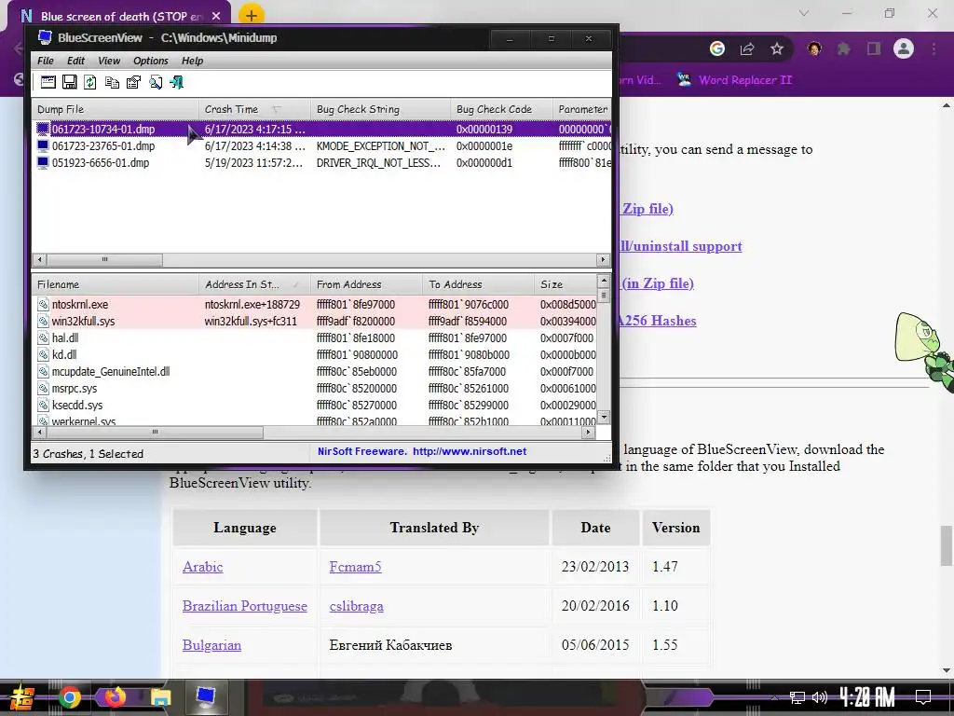The image size is (954, 716).
Task: Select the win32kfull.sys driver row
Action: pos(315,321)
